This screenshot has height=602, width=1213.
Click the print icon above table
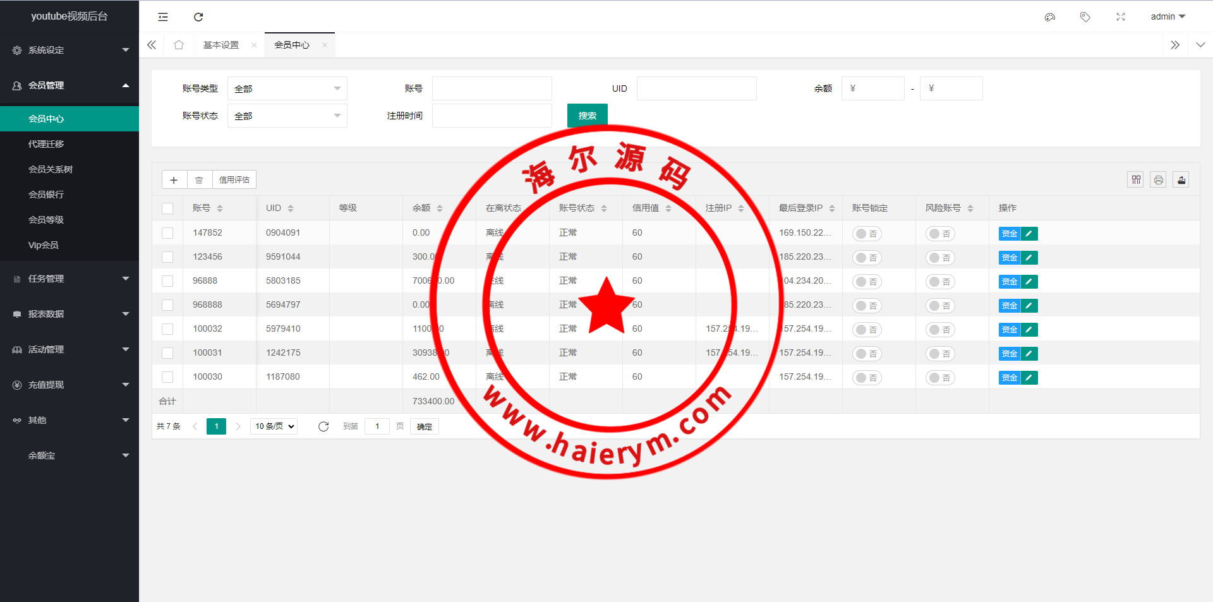1158,180
